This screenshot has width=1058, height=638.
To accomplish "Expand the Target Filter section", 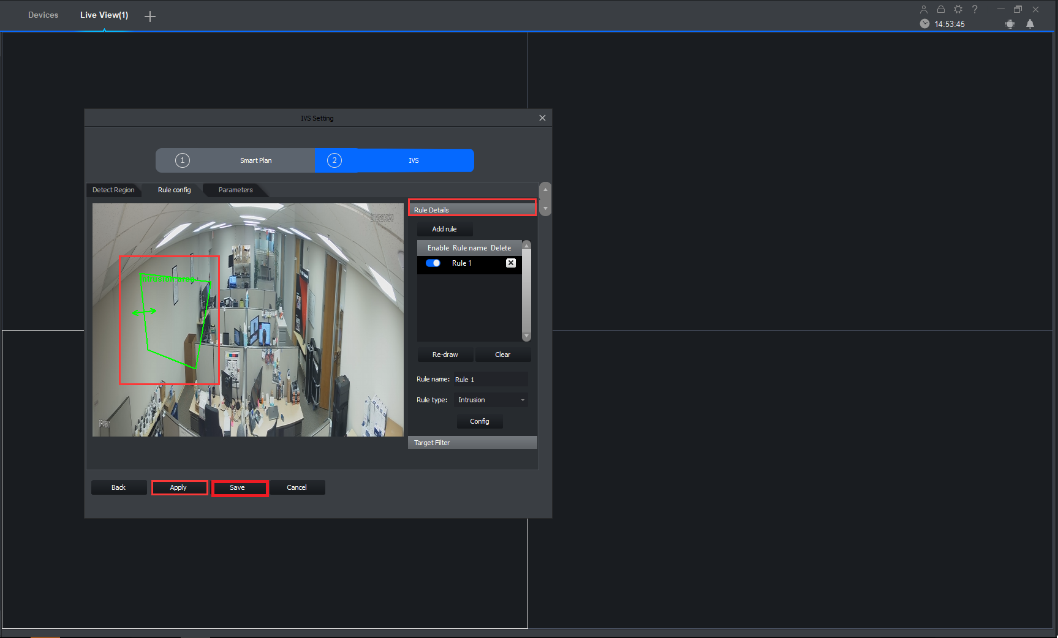I will pyautogui.click(x=472, y=443).
